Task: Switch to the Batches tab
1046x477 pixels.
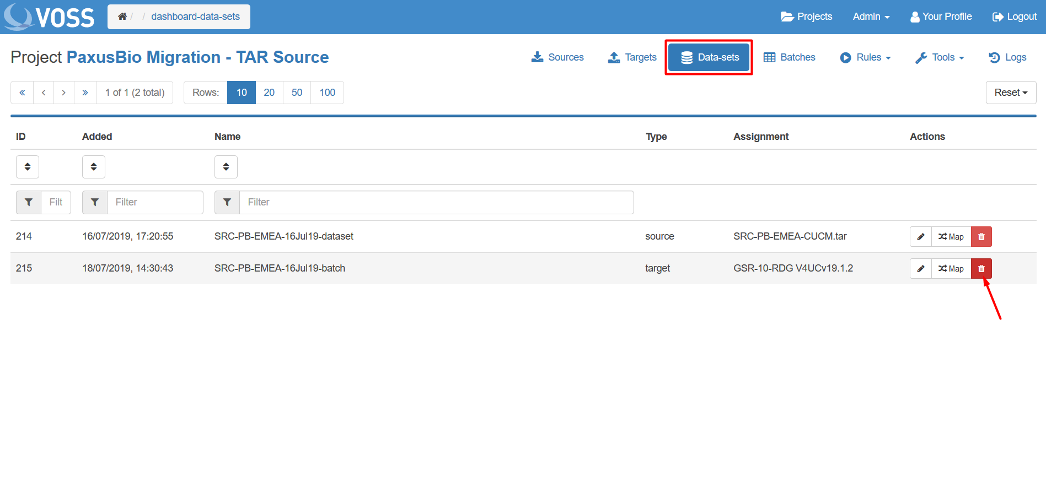Action: 789,57
